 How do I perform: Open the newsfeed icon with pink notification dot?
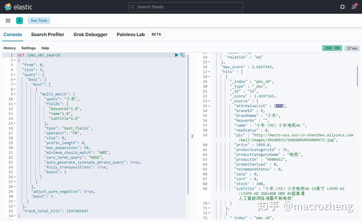354,7
